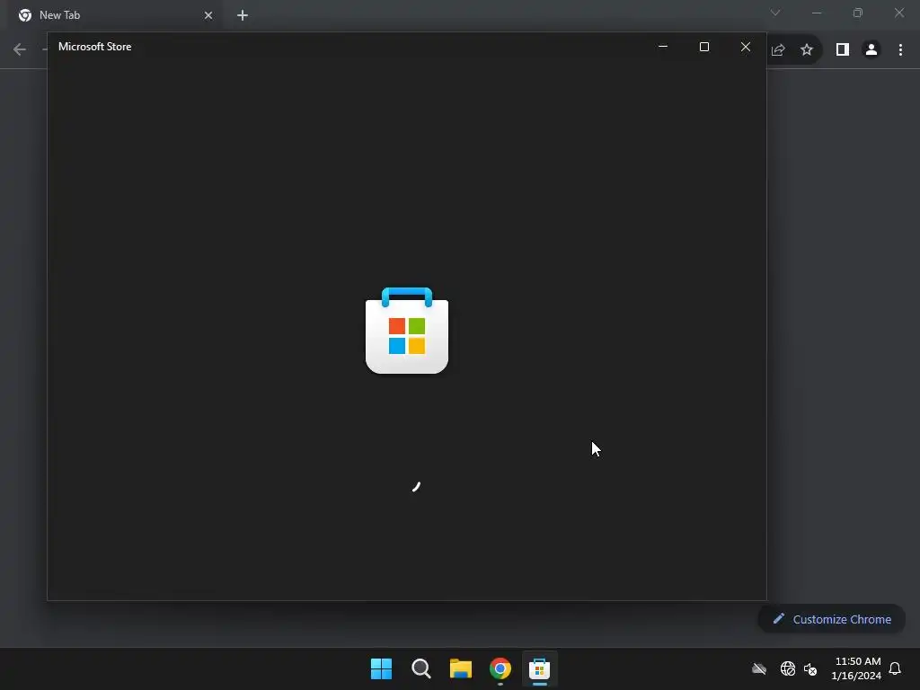Open the Windows Start menu

[381, 668]
